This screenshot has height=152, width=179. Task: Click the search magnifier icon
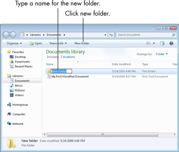pyautogui.click(x=174, y=35)
